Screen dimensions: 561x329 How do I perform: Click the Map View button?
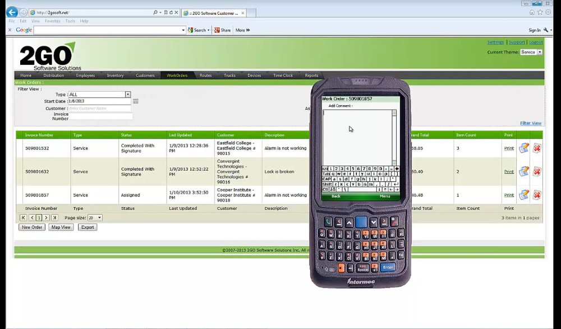[61, 227]
